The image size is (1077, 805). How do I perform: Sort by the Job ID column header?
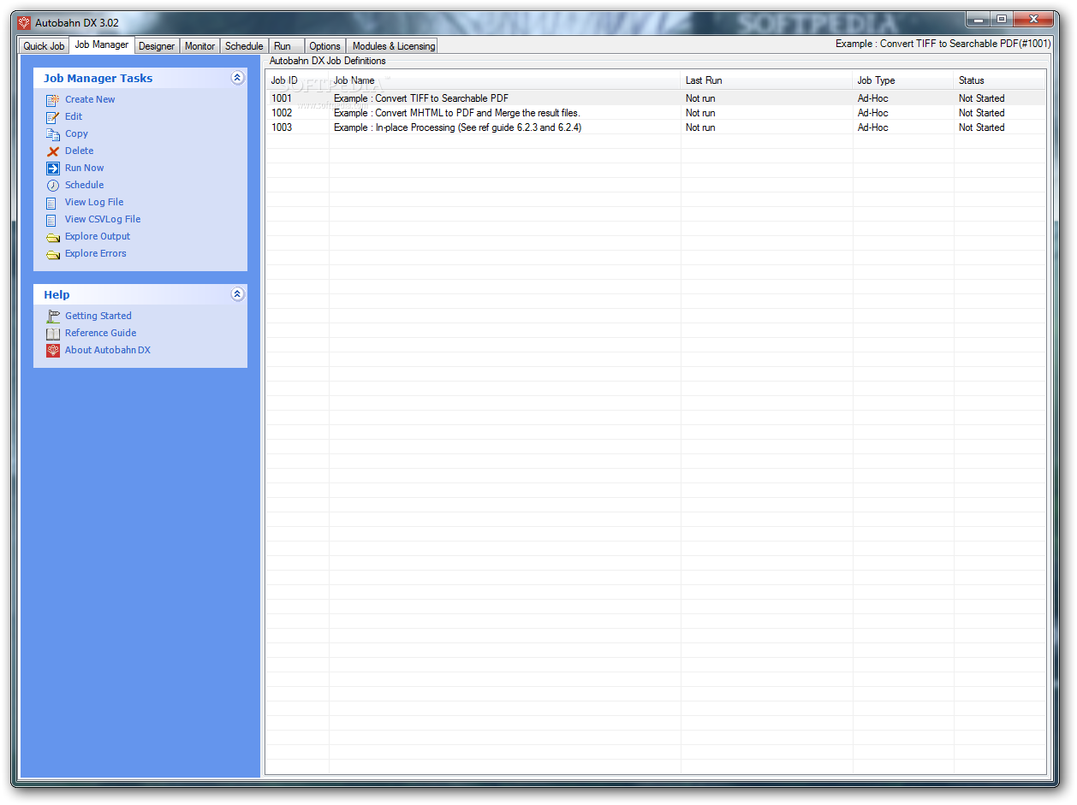pos(298,80)
